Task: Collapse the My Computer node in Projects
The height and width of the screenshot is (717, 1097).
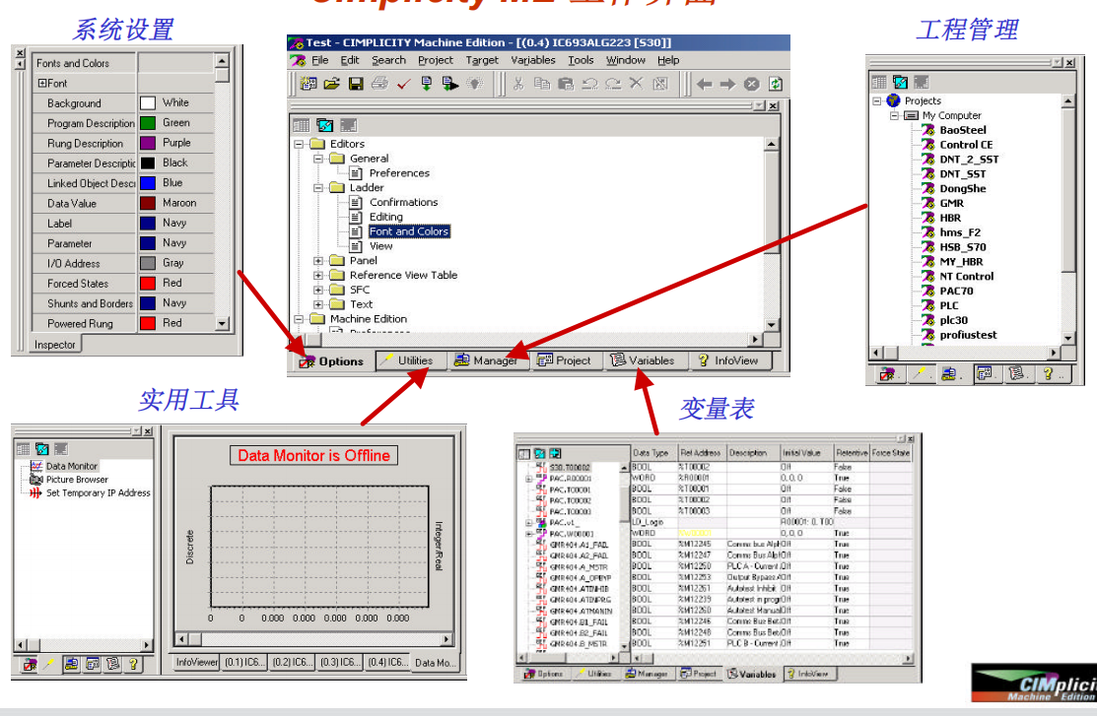Action: point(894,115)
